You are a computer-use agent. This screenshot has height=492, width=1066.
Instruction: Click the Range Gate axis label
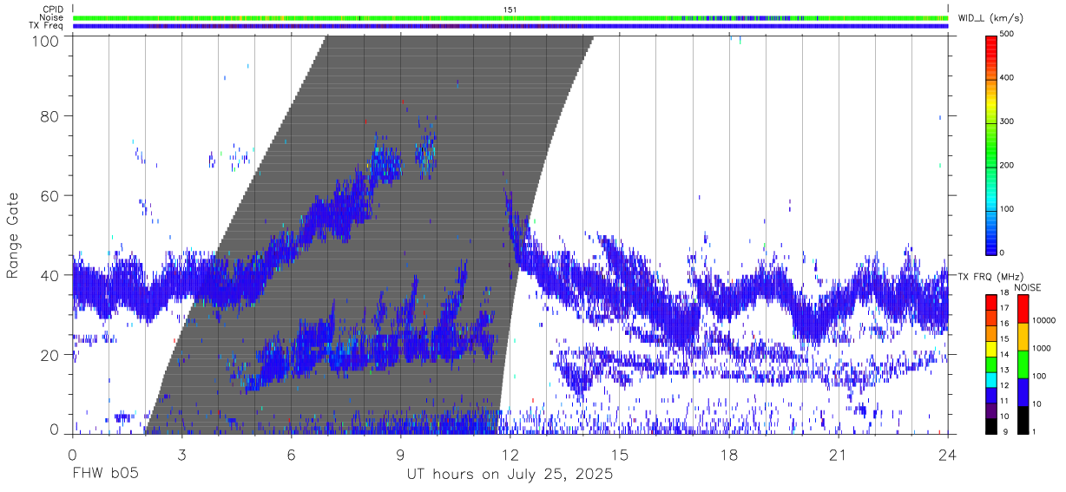13,235
